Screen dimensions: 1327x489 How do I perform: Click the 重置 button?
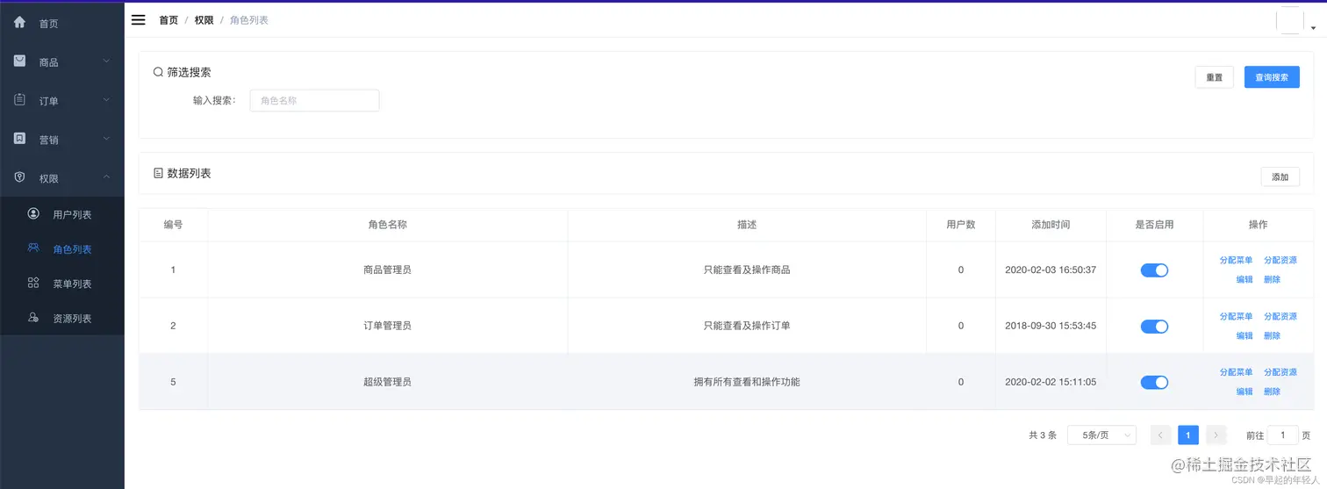tap(1214, 77)
